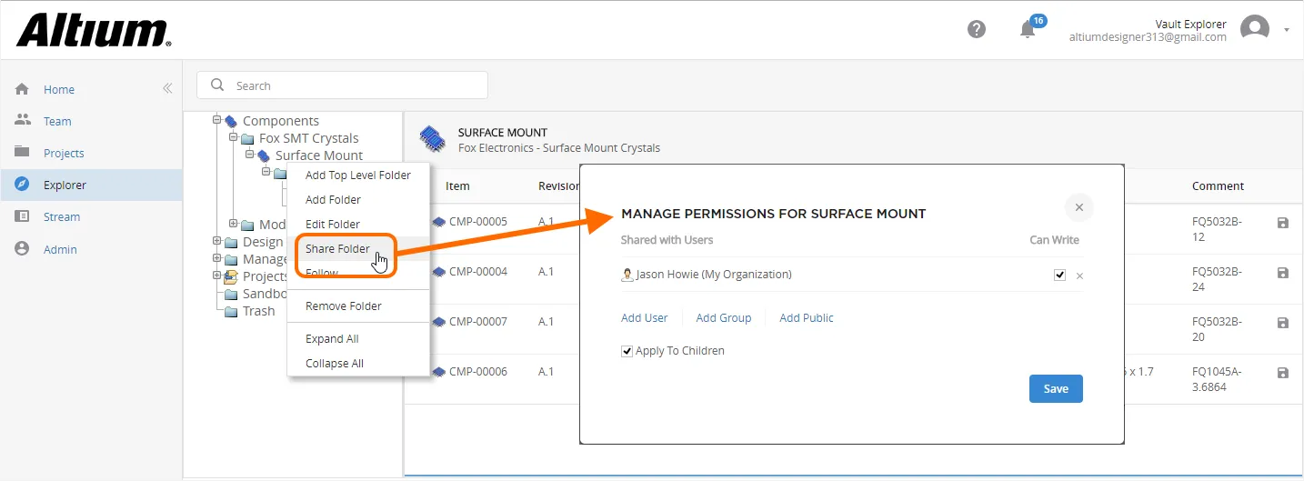Click the altiumdesigner313@gmail.com account text
Screen dimensions: 1304x481
point(1148,37)
